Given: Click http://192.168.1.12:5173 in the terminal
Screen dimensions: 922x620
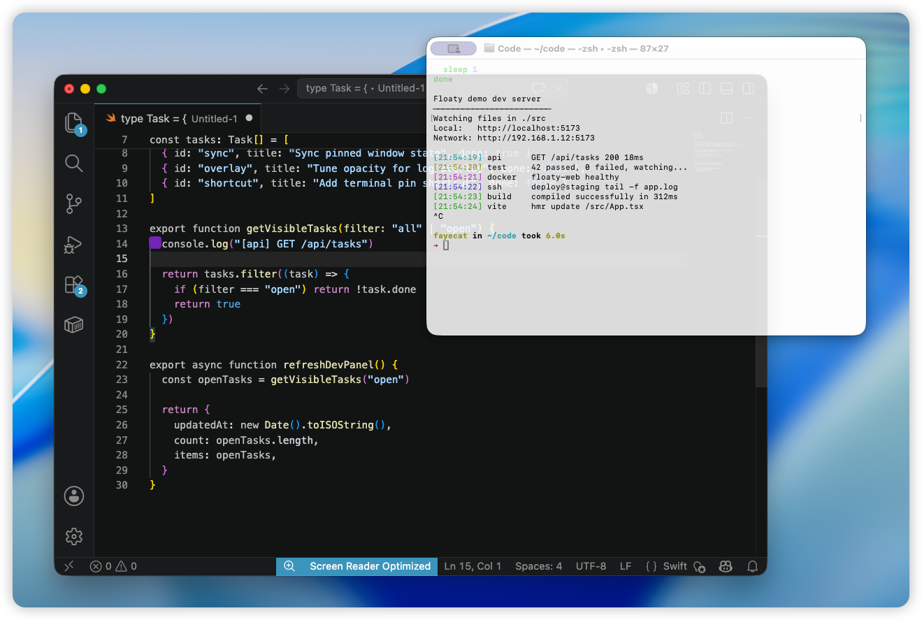Looking at the screenshot, I should 536,138.
